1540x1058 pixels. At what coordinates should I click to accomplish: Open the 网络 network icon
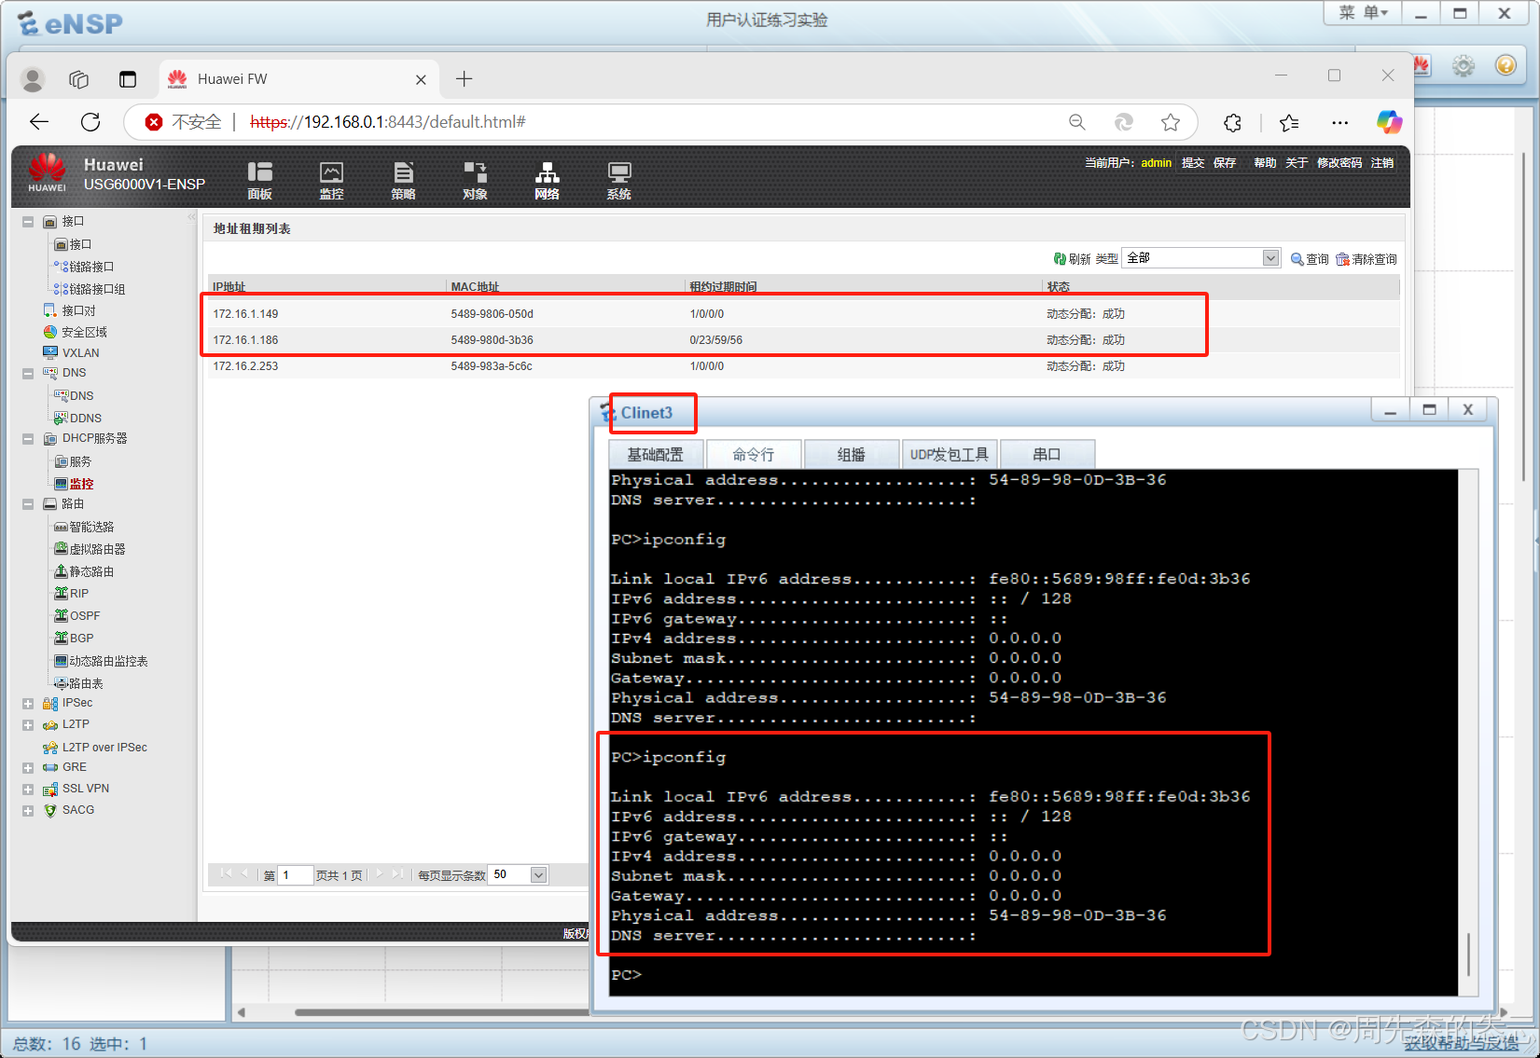[x=547, y=180]
